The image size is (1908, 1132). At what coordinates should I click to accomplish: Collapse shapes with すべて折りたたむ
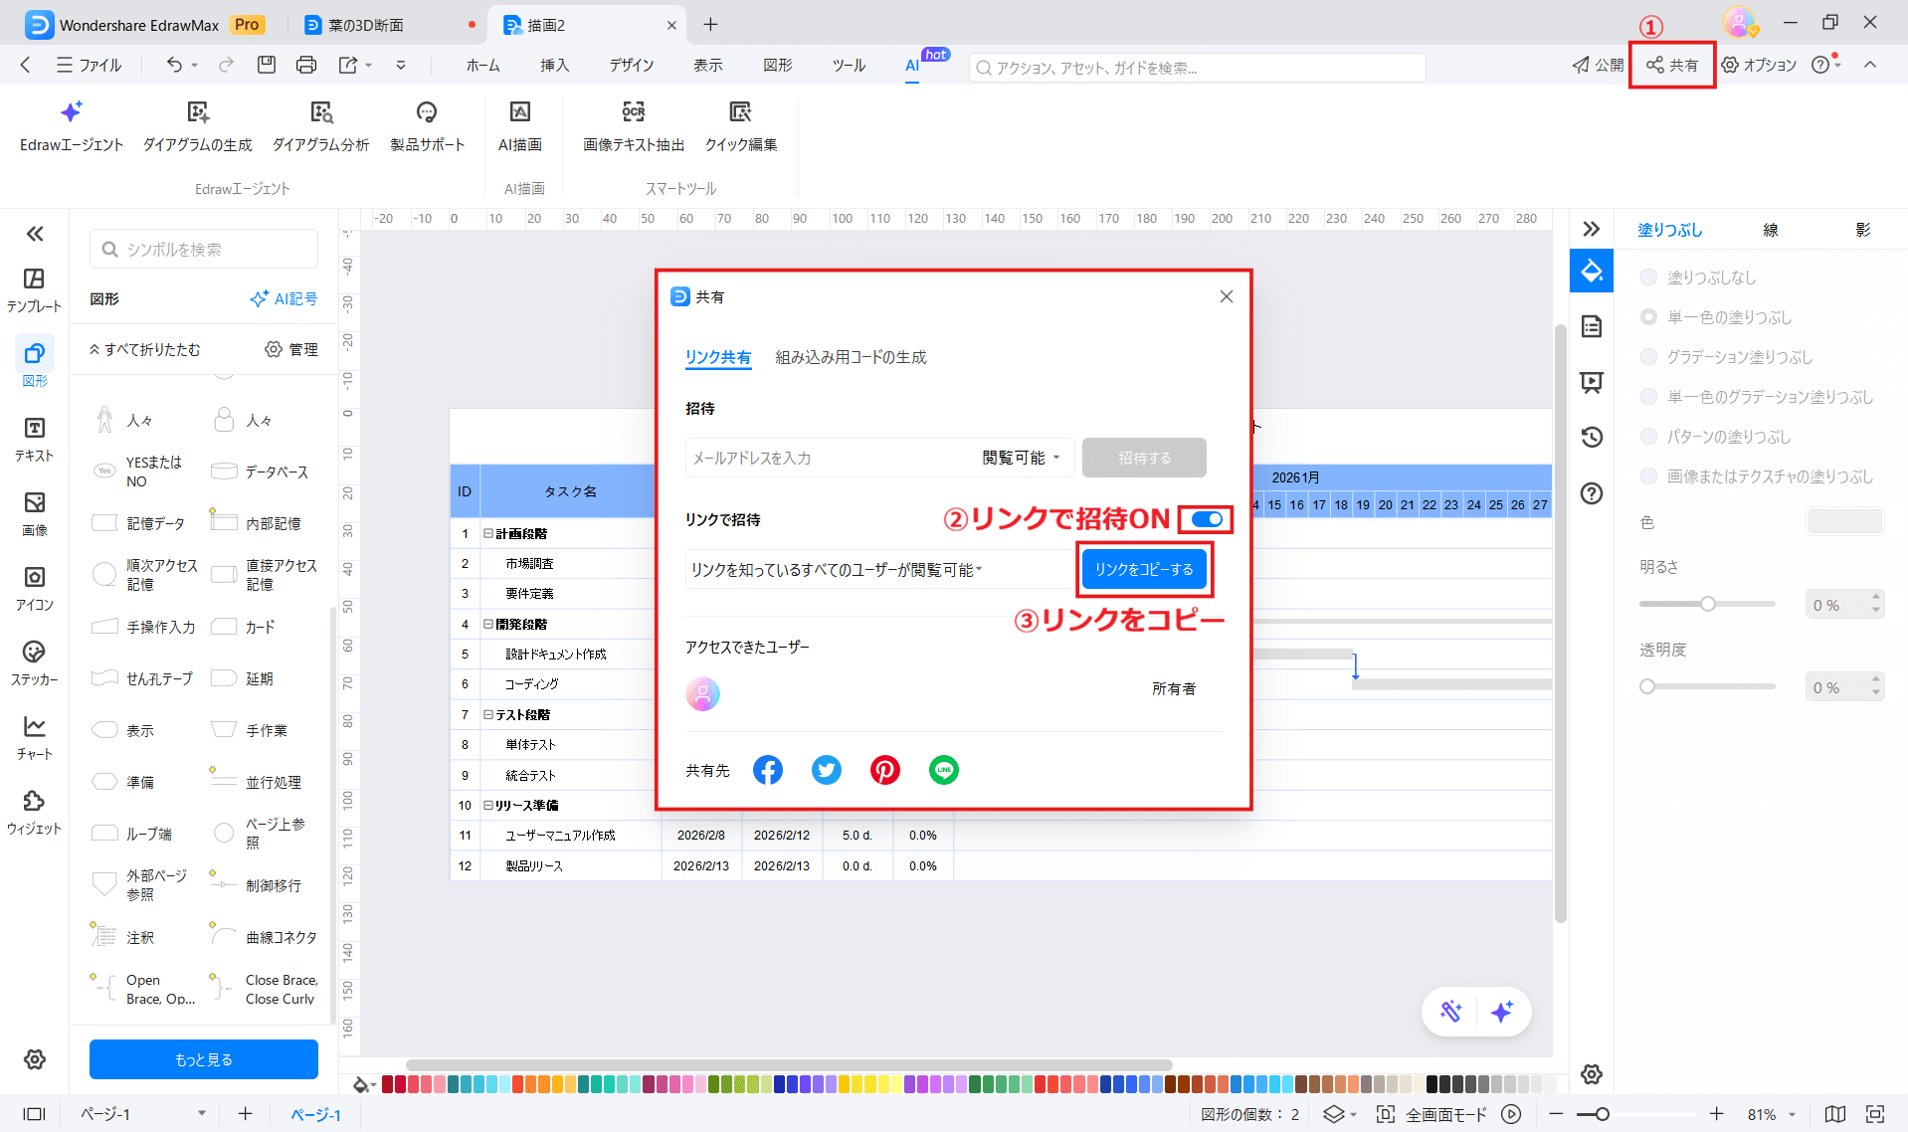click(145, 349)
